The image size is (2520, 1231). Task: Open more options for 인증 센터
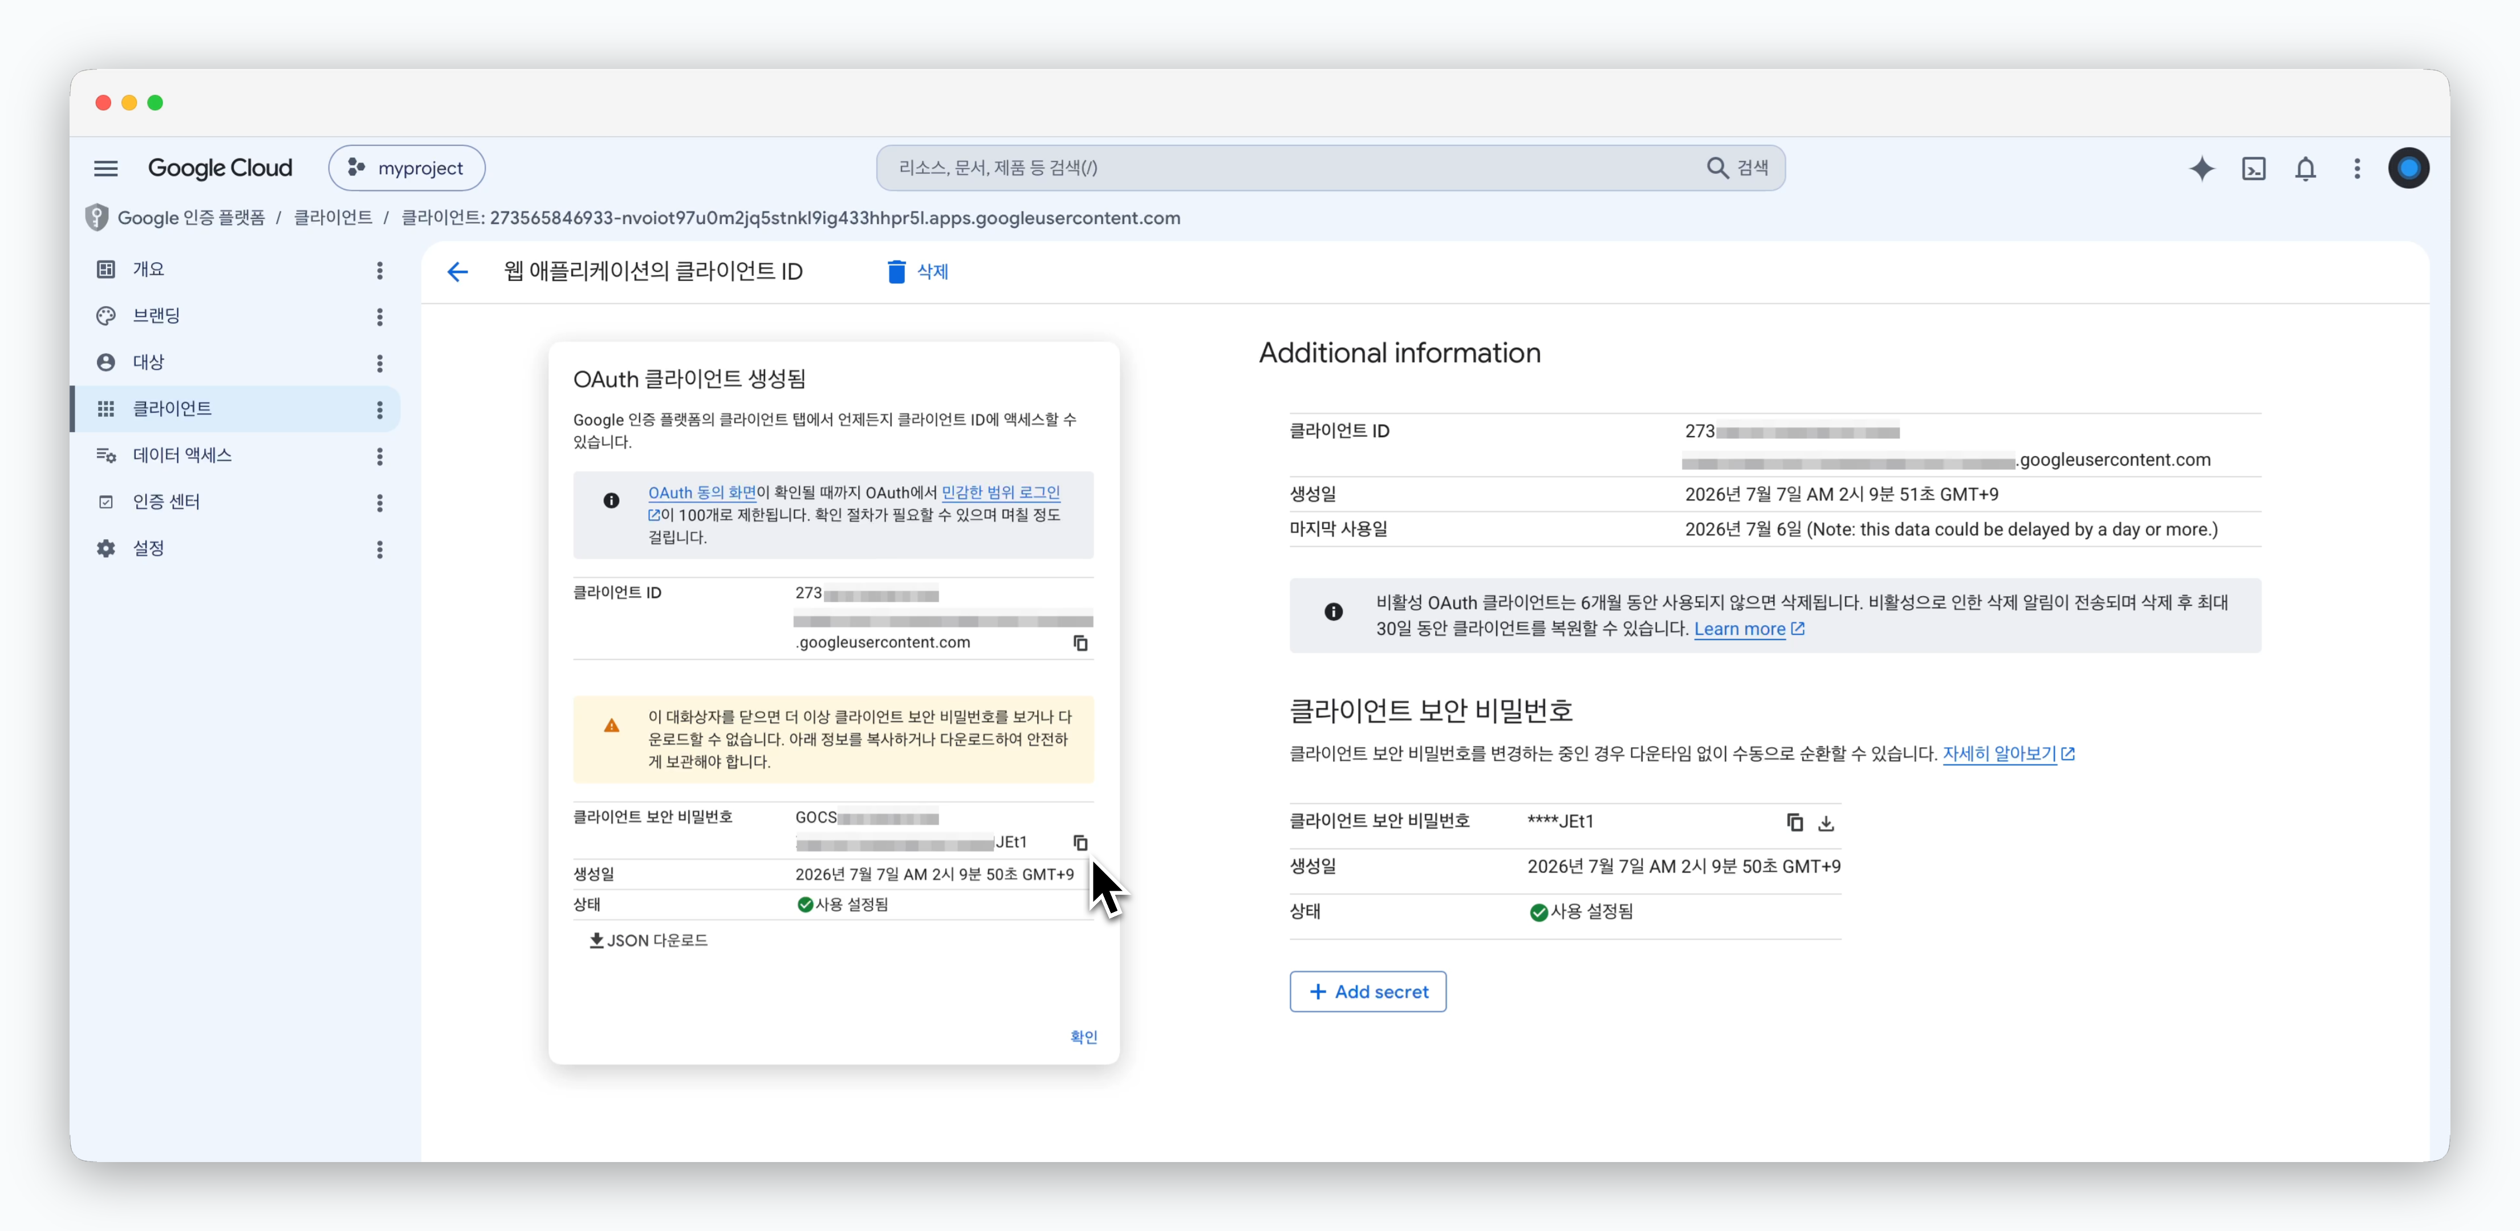click(380, 504)
